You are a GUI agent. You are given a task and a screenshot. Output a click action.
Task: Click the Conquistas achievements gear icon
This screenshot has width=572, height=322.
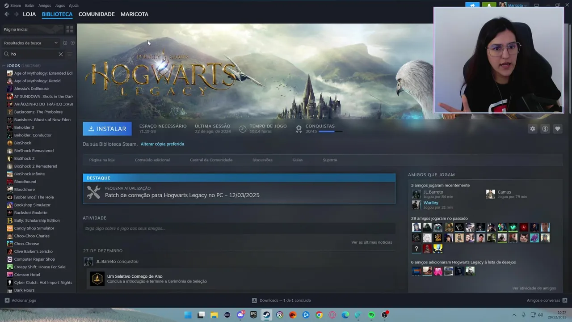pyautogui.click(x=299, y=129)
